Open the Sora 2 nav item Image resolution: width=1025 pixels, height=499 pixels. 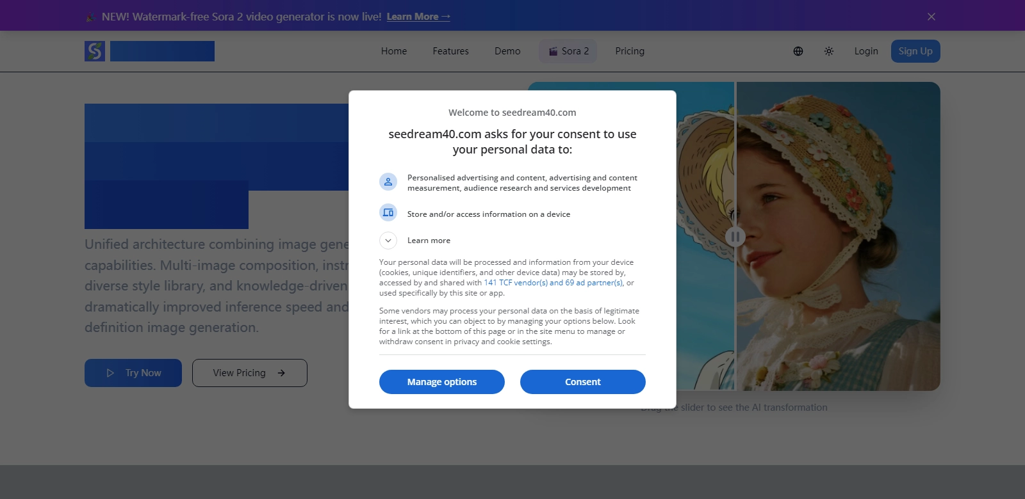coord(568,51)
